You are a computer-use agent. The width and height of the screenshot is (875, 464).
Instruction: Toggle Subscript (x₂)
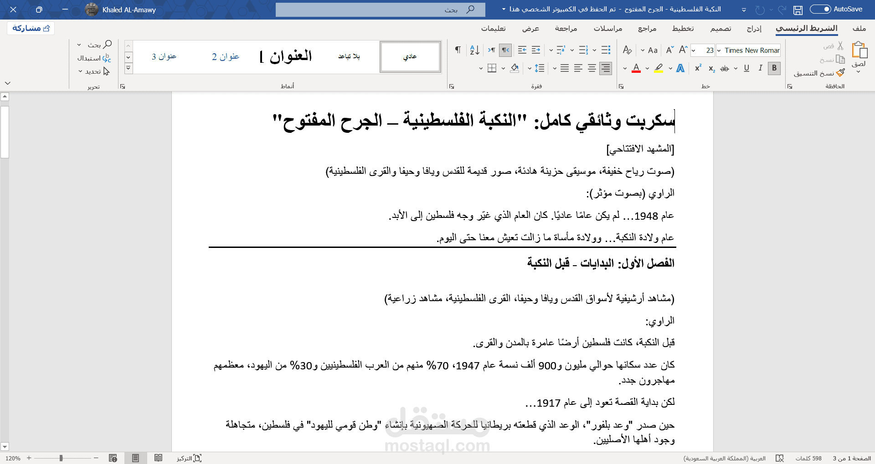tap(711, 68)
